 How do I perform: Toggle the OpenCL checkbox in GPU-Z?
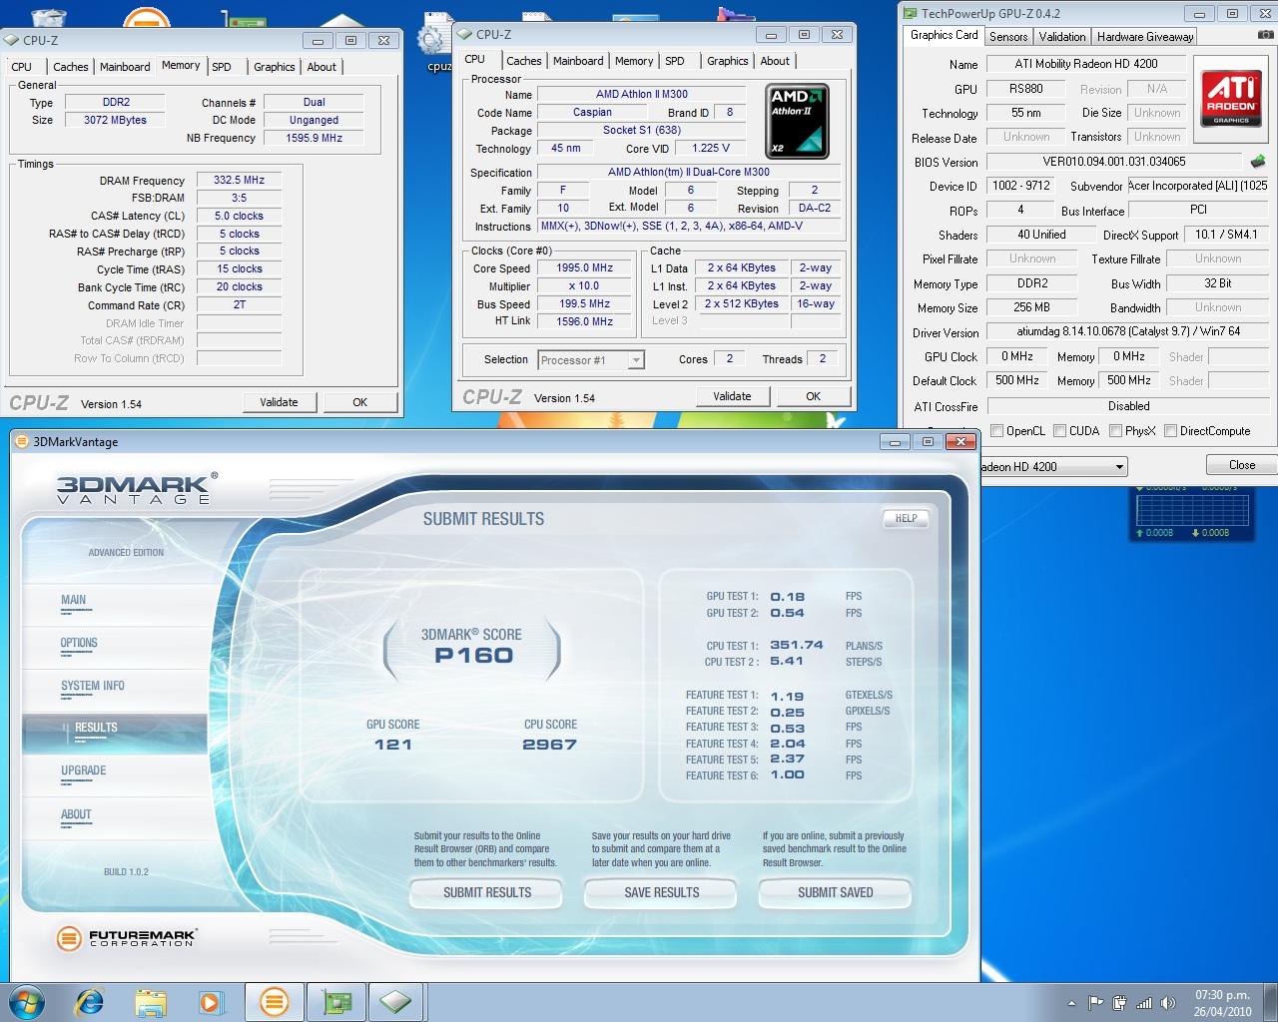click(x=996, y=431)
